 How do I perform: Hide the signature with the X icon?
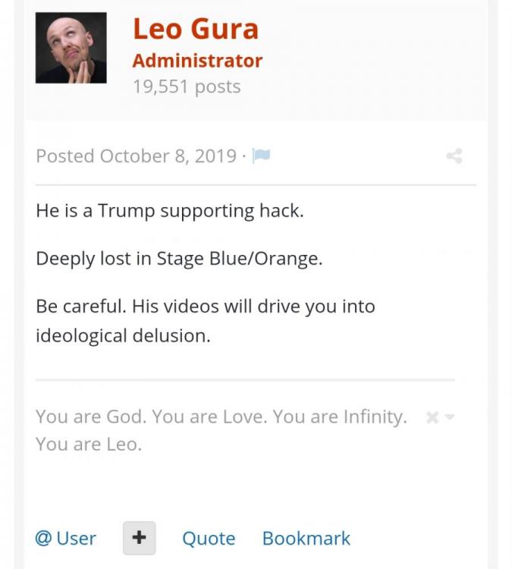click(432, 417)
